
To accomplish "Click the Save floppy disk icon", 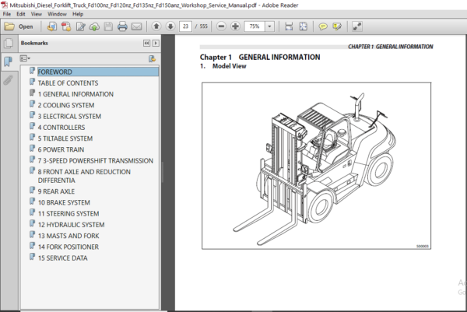I will coord(108,26).
